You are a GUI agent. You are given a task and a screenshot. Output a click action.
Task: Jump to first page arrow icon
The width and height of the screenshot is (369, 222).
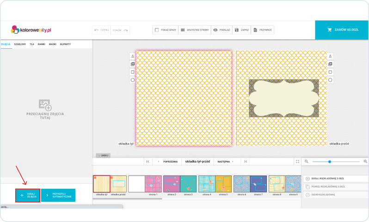tap(147, 162)
